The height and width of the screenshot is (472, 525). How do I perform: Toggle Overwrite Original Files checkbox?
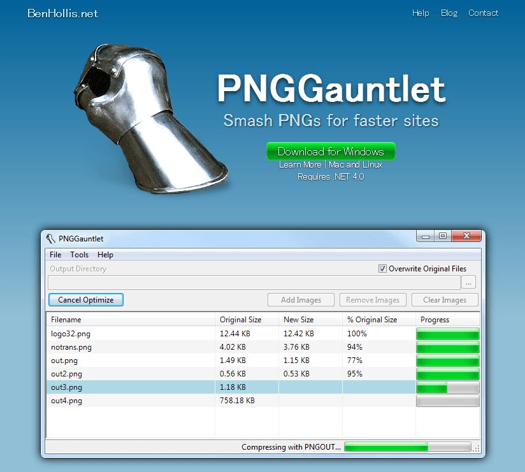(382, 268)
